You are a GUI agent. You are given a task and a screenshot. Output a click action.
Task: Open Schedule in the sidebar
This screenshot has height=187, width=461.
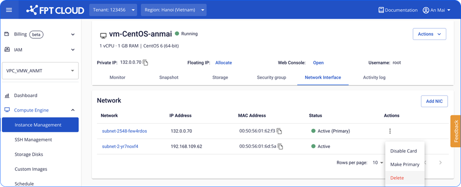[24, 184]
